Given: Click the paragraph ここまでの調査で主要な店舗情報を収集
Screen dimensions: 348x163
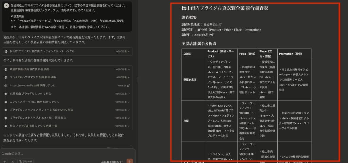Looking at the screenshot, I should 64,138.
